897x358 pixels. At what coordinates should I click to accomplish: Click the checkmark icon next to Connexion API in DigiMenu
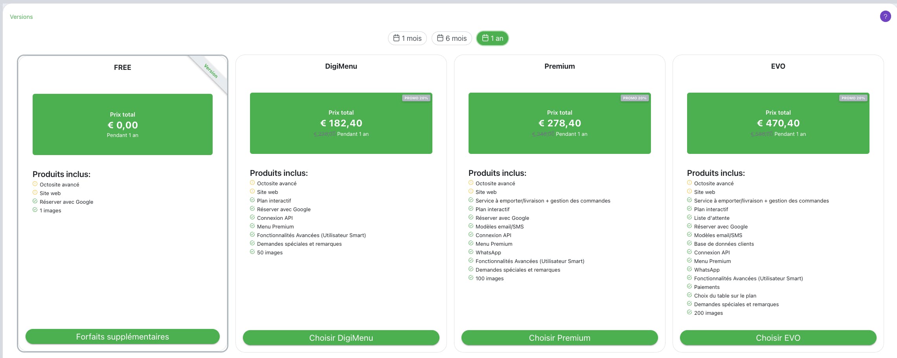pos(252,217)
